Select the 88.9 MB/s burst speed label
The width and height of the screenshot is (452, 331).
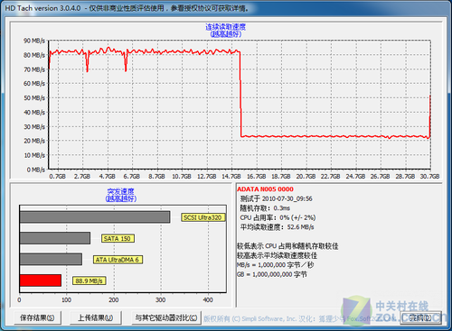[89, 280]
